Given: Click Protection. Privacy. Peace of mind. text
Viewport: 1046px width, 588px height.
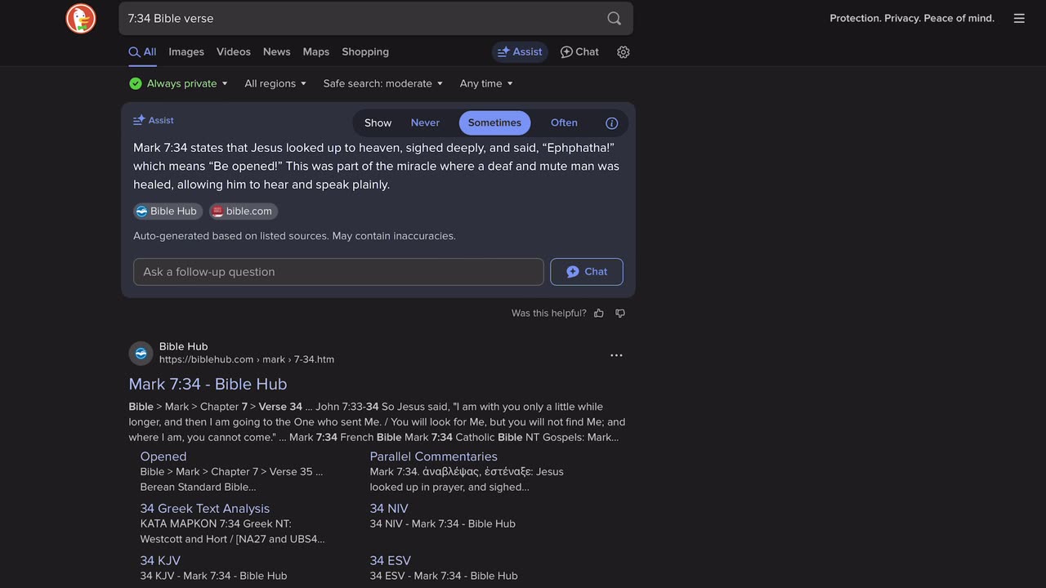Looking at the screenshot, I should (x=912, y=18).
